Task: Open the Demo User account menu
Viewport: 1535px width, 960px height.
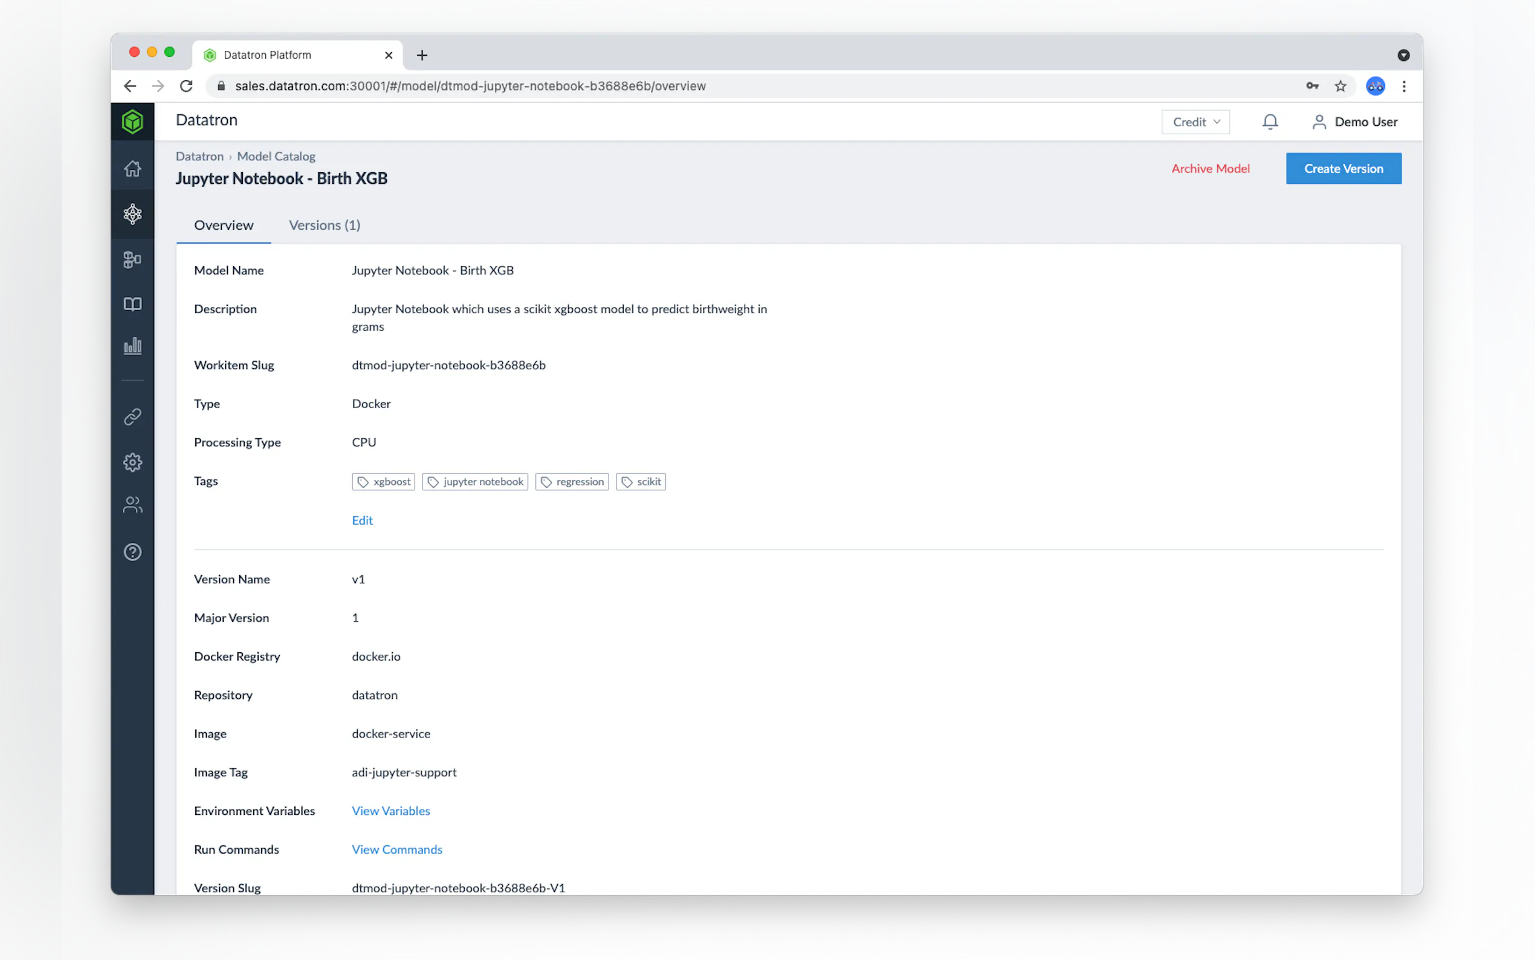Action: pyautogui.click(x=1355, y=122)
